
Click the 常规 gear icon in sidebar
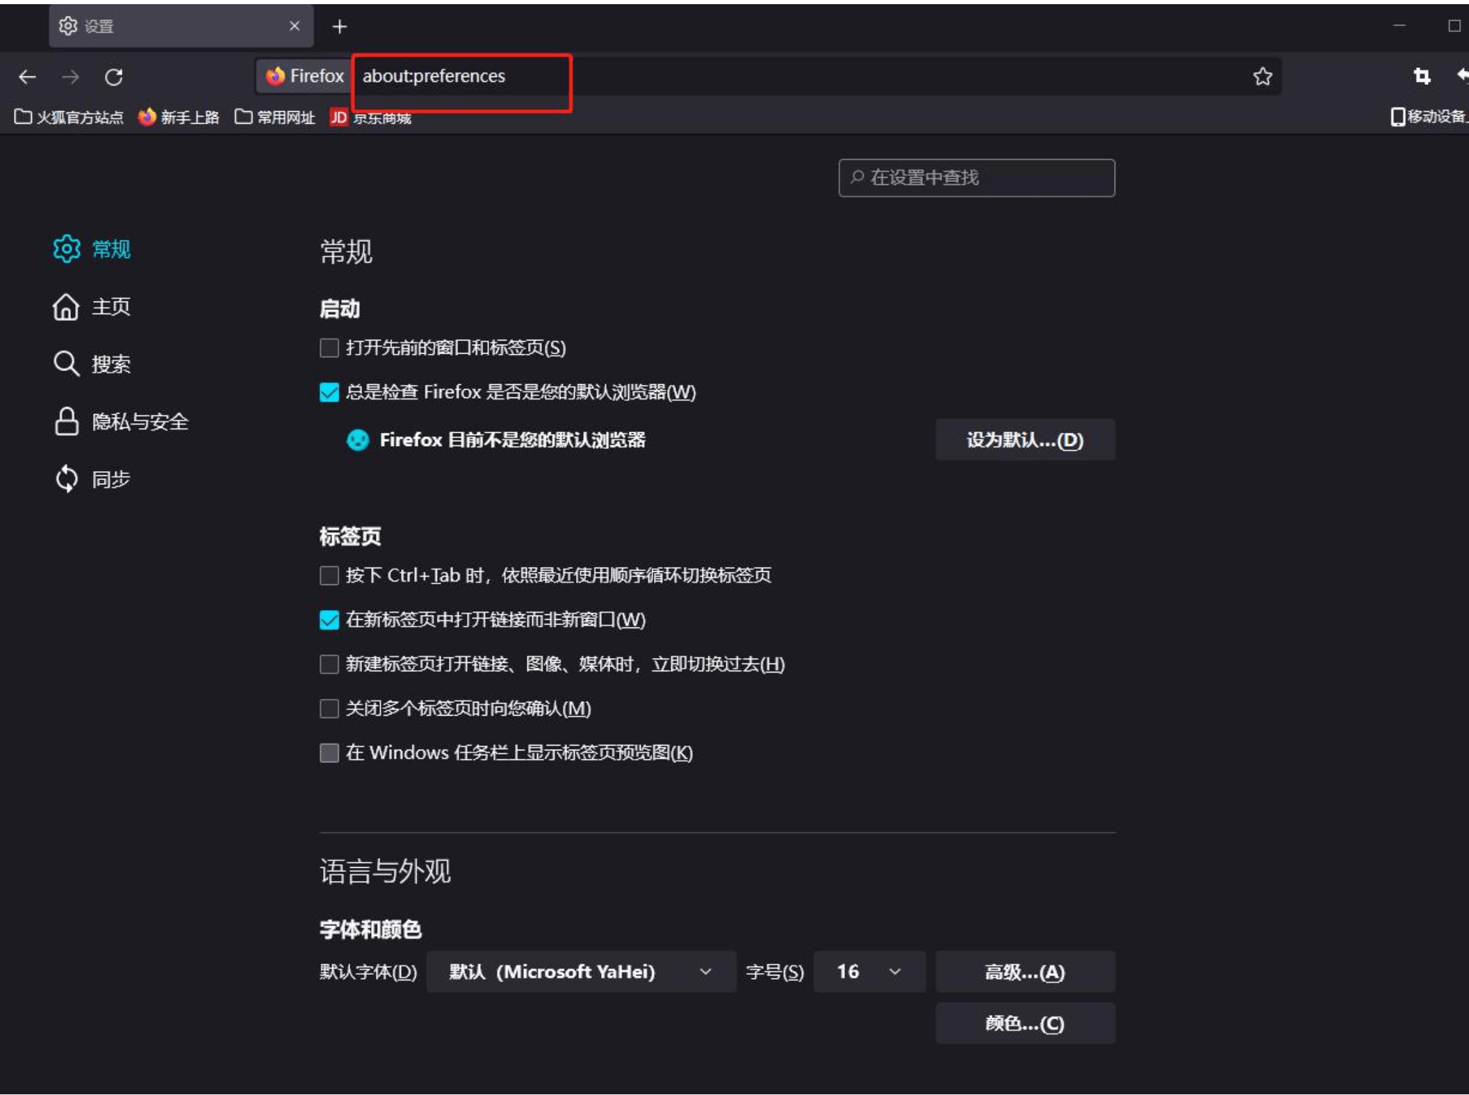click(66, 249)
